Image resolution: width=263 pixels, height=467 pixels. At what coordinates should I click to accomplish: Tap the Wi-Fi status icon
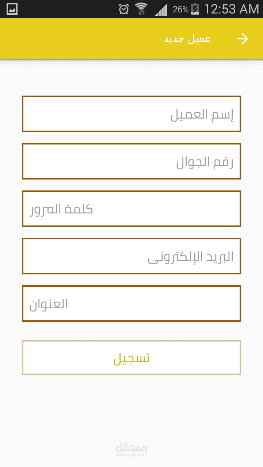[x=141, y=9]
